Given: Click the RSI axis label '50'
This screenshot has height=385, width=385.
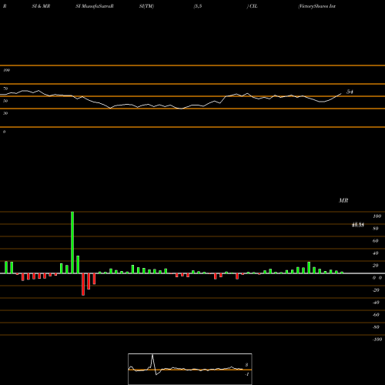Looking at the screenshot, I should click(5, 101).
